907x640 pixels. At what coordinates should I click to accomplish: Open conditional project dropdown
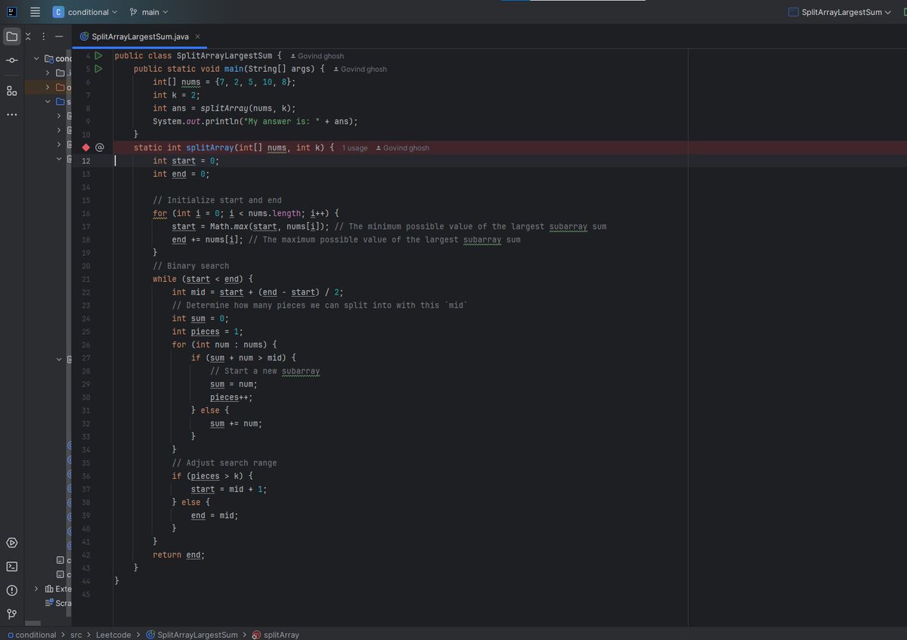pos(85,12)
